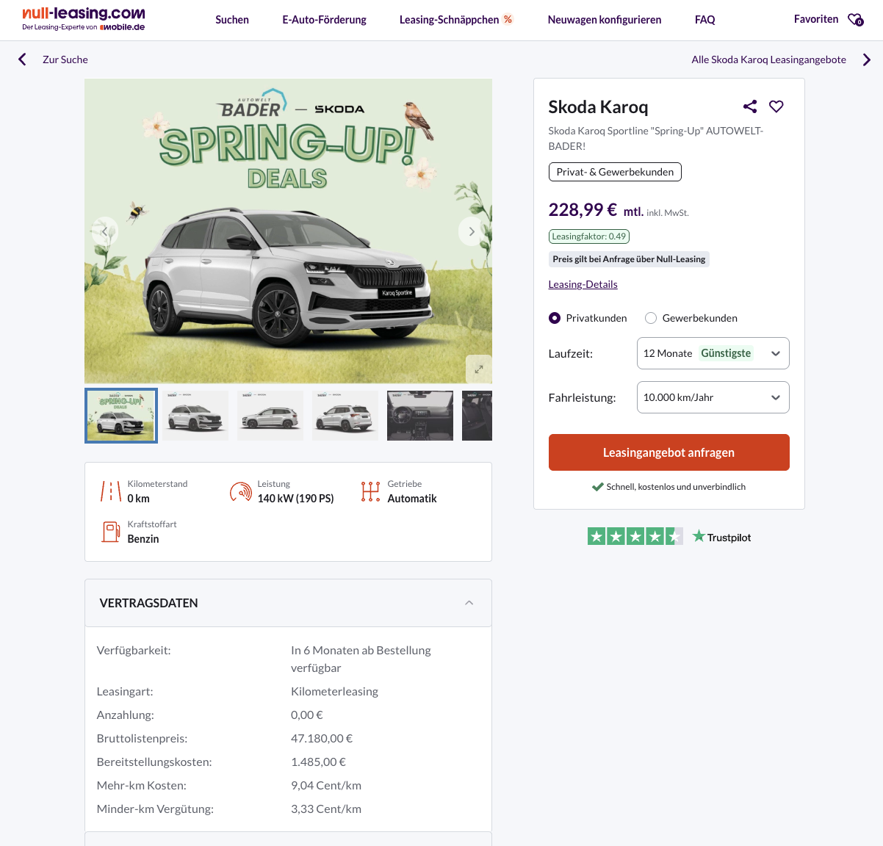The width and height of the screenshot is (883, 846).
Task: Open the Fahrleistung dropdown
Action: 713,397
